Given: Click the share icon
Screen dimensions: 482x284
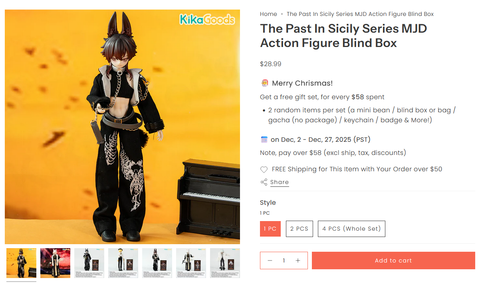Looking at the screenshot, I should [x=264, y=182].
